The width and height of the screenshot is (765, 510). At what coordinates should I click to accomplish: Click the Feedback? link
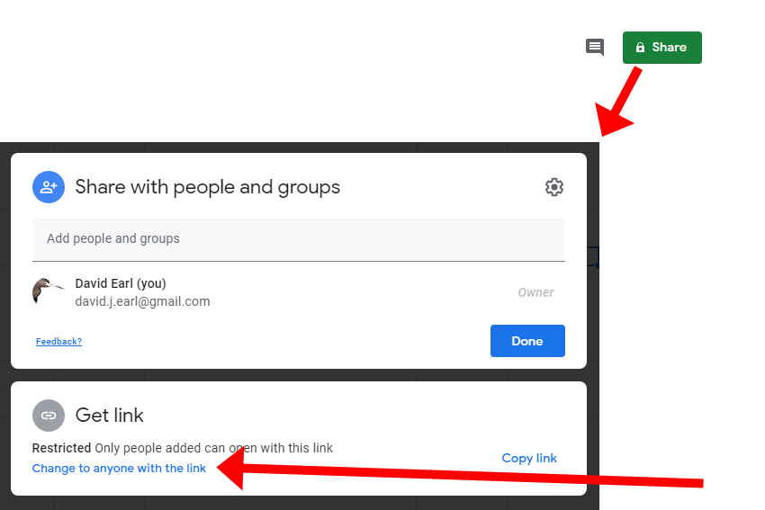click(59, 341)
